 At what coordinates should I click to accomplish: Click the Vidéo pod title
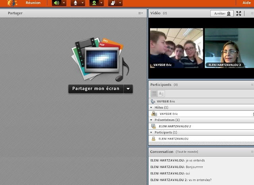[x=155, y=13]
